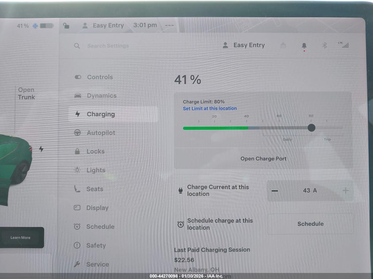Tap the plug icon beside Charge Current
373x279 pixels.
coord(180,190)
